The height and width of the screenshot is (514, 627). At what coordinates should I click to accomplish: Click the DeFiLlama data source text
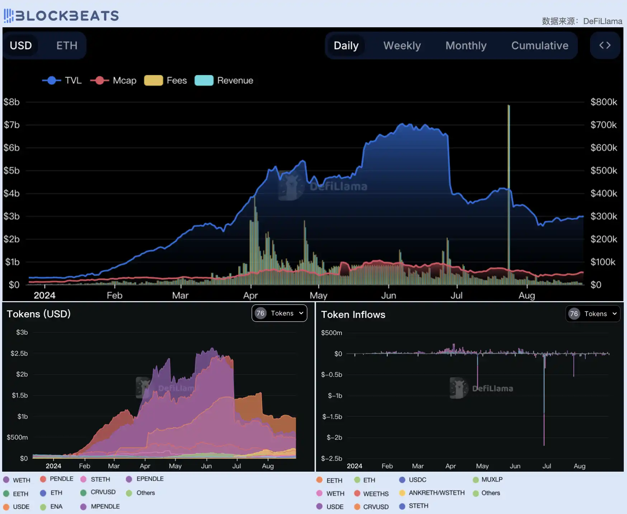(602, 21)
